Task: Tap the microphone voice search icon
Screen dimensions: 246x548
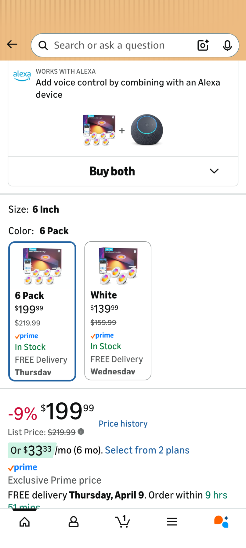Action: [x=227, y=45]
